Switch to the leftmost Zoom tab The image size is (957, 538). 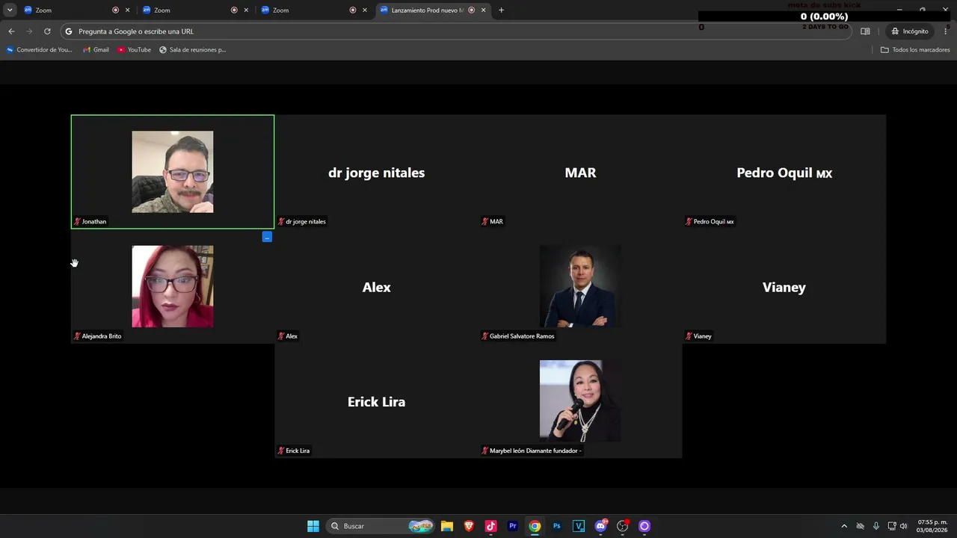[76, 10]
